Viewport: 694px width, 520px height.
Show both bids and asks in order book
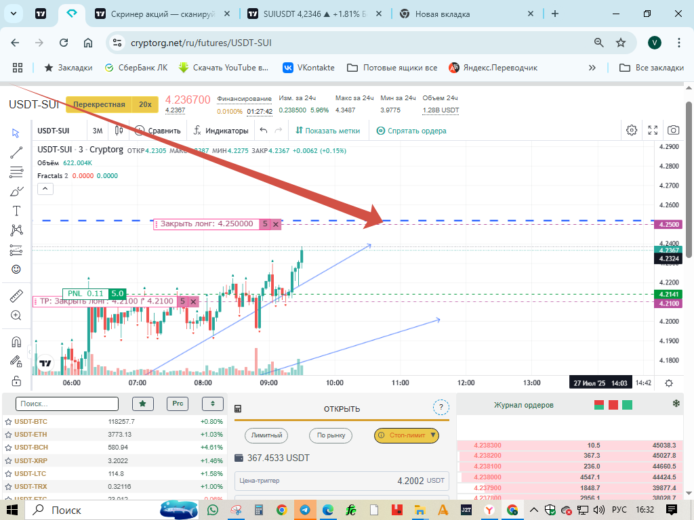click(x=599, y=405)
